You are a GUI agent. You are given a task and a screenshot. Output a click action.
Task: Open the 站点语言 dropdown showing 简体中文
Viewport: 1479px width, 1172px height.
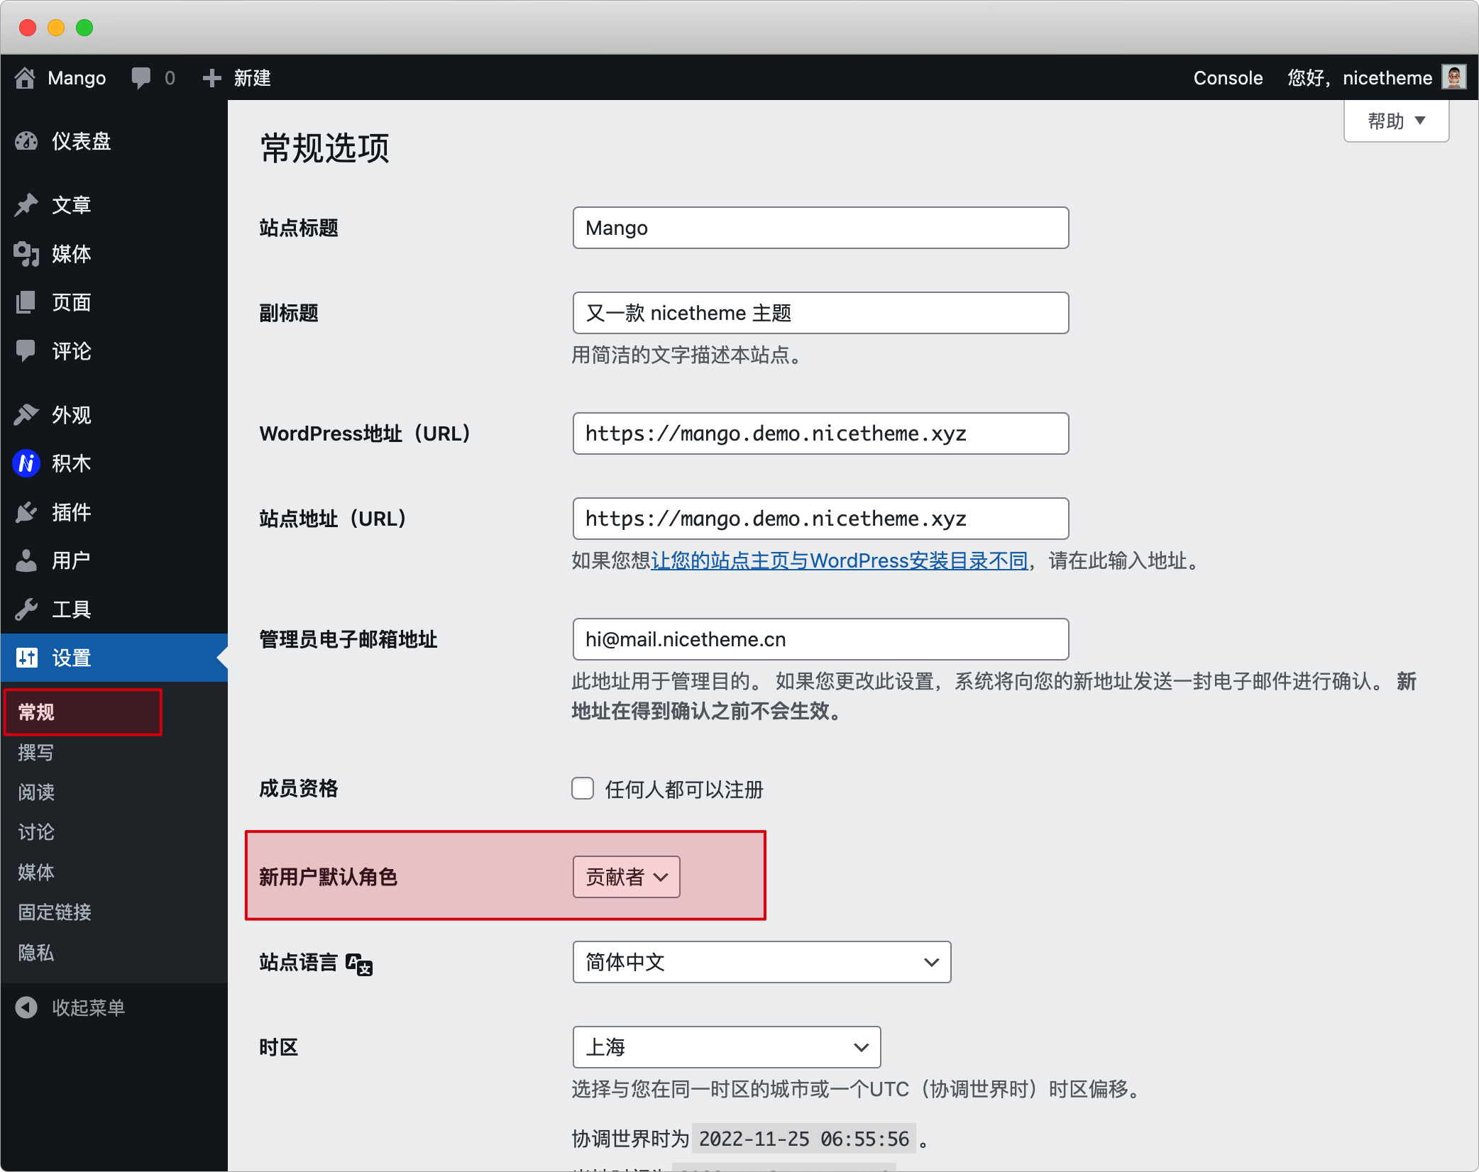coord(762,962)
